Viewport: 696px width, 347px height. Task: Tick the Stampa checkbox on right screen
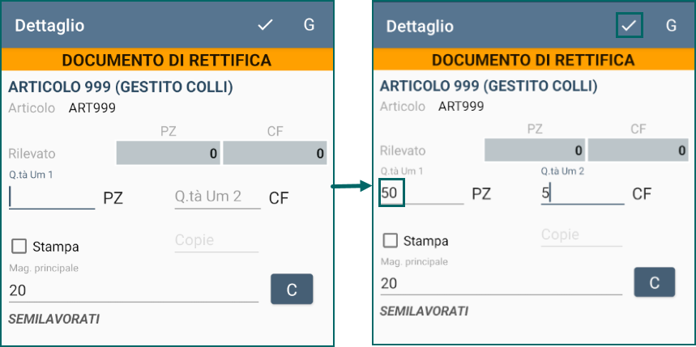[391, 241]
